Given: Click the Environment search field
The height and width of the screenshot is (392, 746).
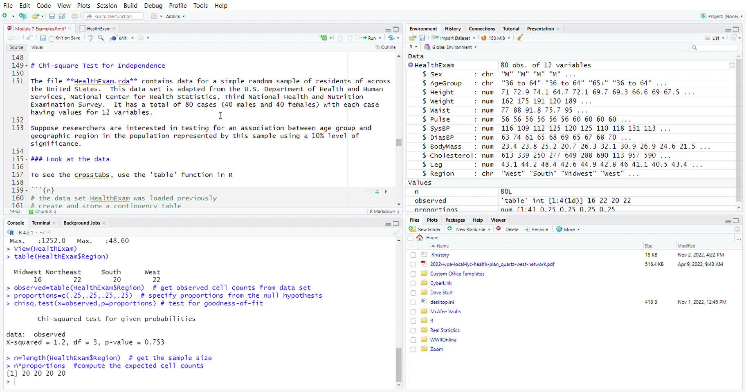Looking at the screenshot, I should pyautogui.click(x=714, y=48).
